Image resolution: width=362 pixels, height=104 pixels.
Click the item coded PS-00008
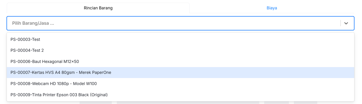[x=54, y=83]
